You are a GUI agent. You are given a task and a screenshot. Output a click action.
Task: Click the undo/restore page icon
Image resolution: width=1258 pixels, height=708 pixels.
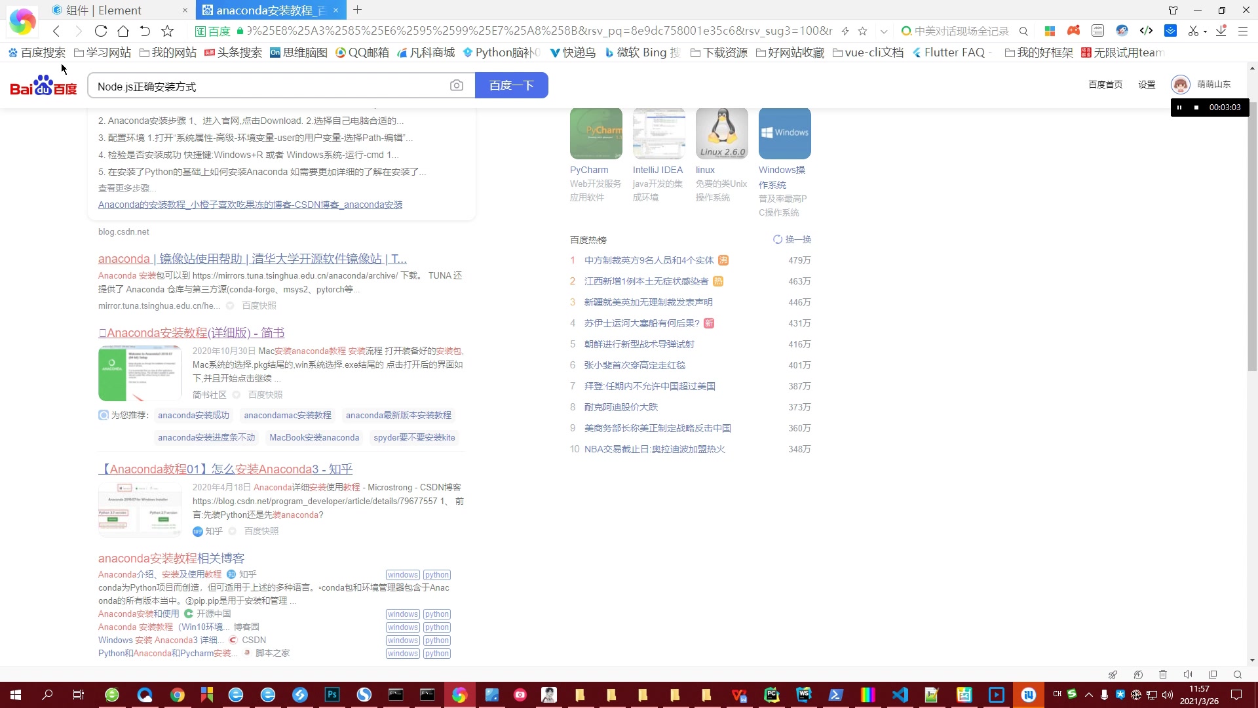coord(145,31)
